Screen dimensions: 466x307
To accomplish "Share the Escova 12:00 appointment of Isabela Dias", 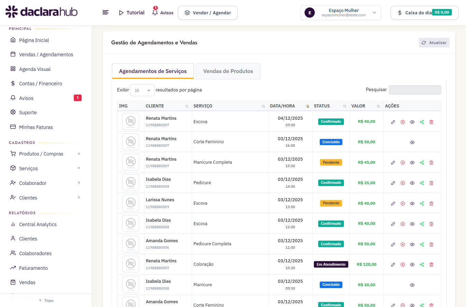I will [x=422, y=224].
